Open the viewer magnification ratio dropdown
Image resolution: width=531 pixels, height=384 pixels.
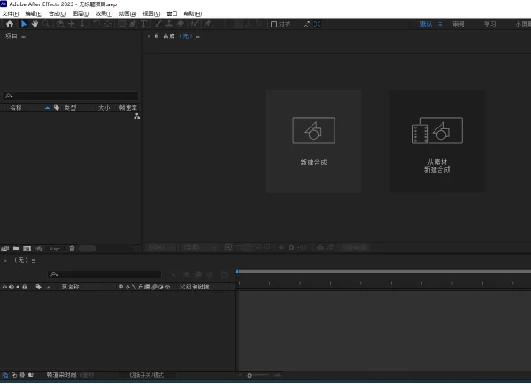pyautogui.click(x=160, y=248)
